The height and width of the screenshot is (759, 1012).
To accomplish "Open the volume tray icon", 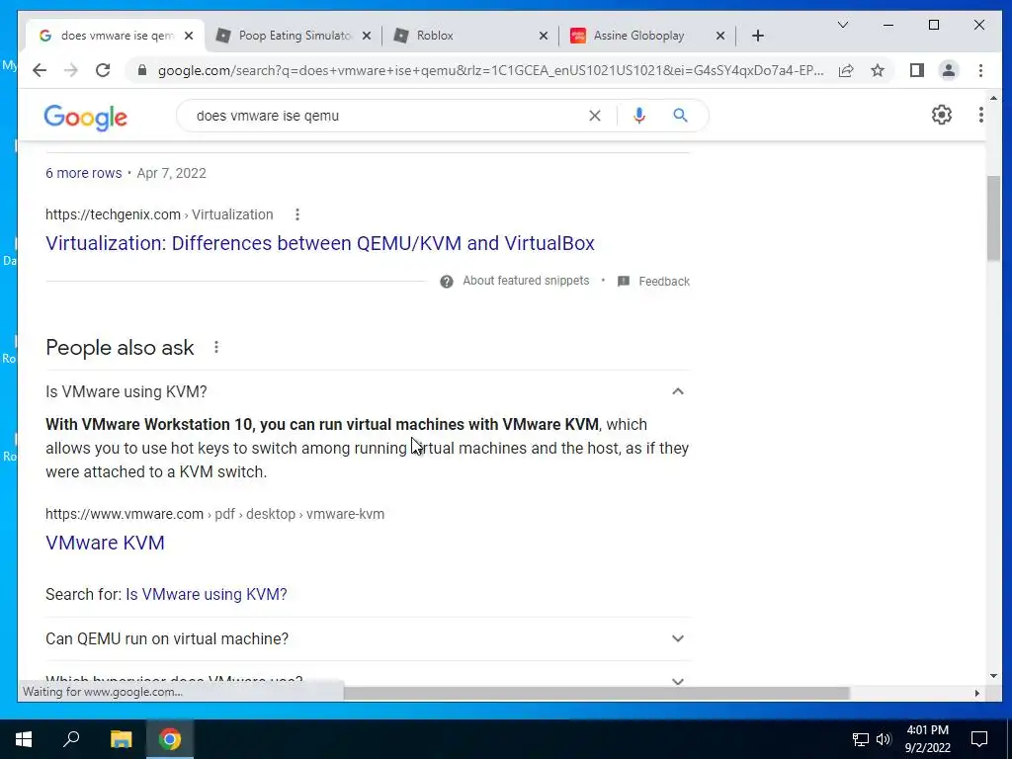I will coord(884,739).
